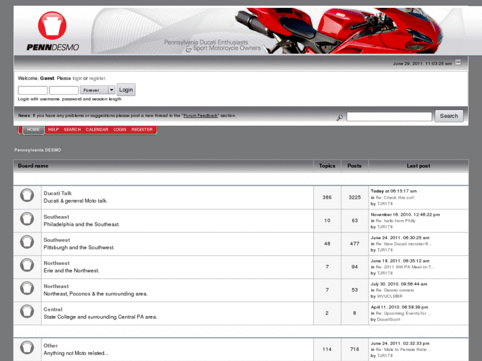Click the Ducati Talk topics count 386
The image size is (482, 361).
(x=327, y=197)
